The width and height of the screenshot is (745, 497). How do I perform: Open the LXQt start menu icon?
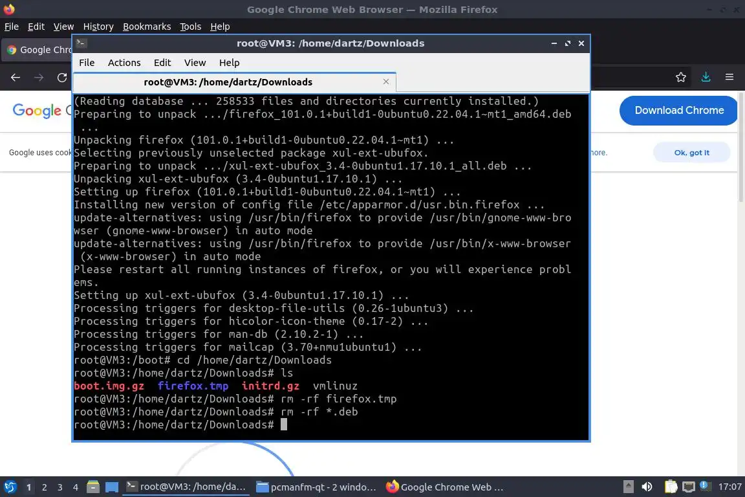10,487
